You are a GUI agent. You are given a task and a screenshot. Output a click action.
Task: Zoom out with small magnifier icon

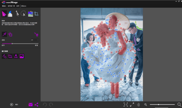pos(145,105)
